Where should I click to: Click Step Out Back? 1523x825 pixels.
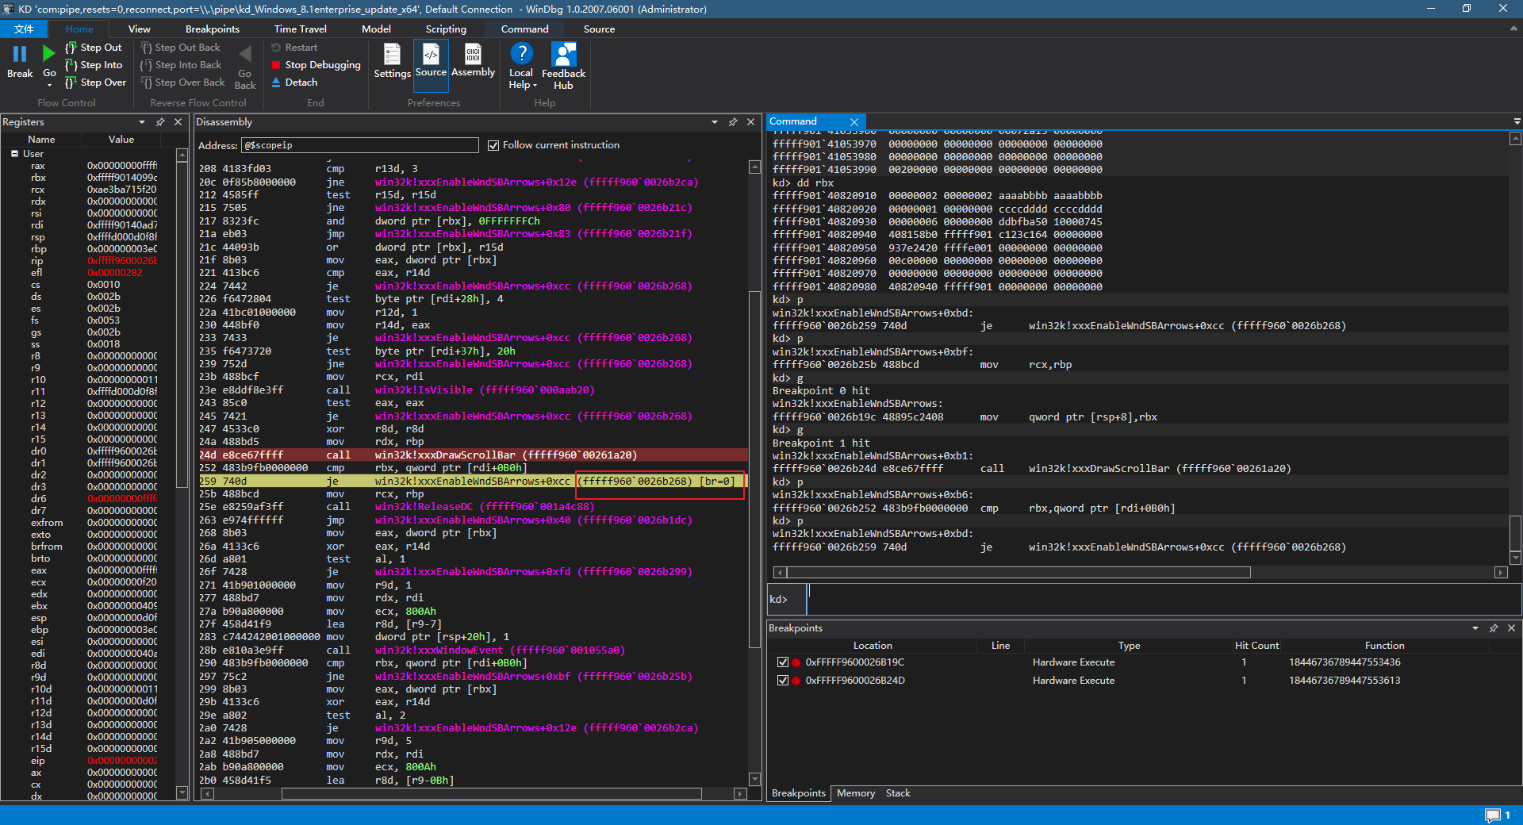[x=180, y=48]
